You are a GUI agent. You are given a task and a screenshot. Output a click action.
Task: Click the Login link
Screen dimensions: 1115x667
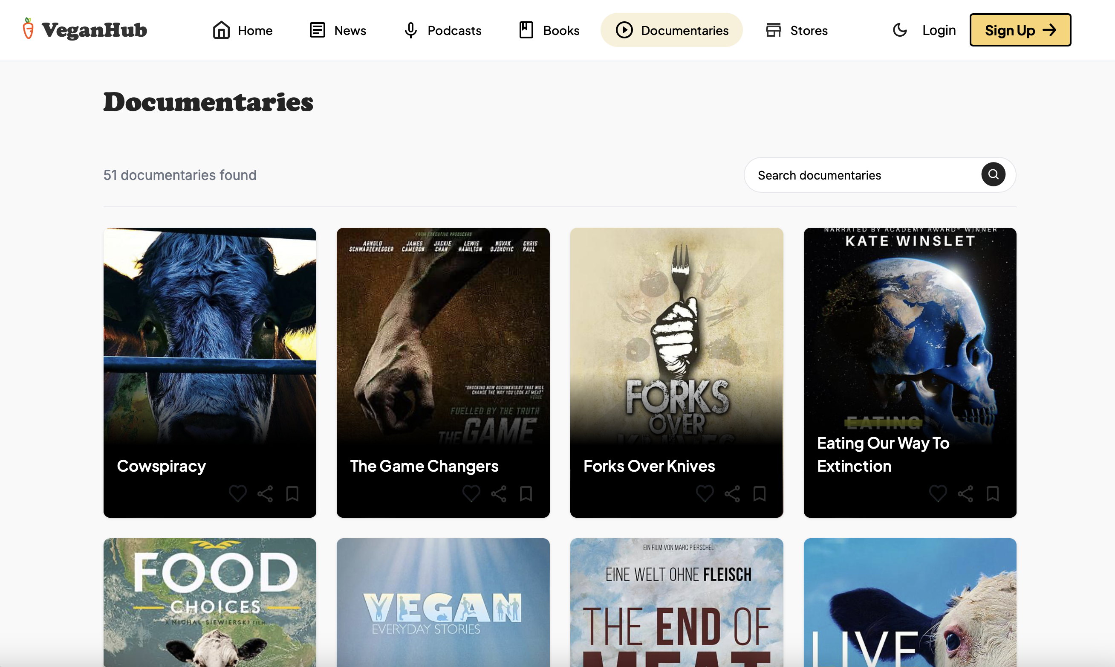tap(939, 30)
